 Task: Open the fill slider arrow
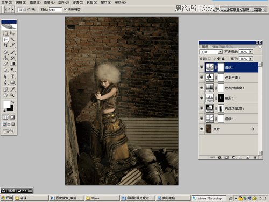pos(251,59)
